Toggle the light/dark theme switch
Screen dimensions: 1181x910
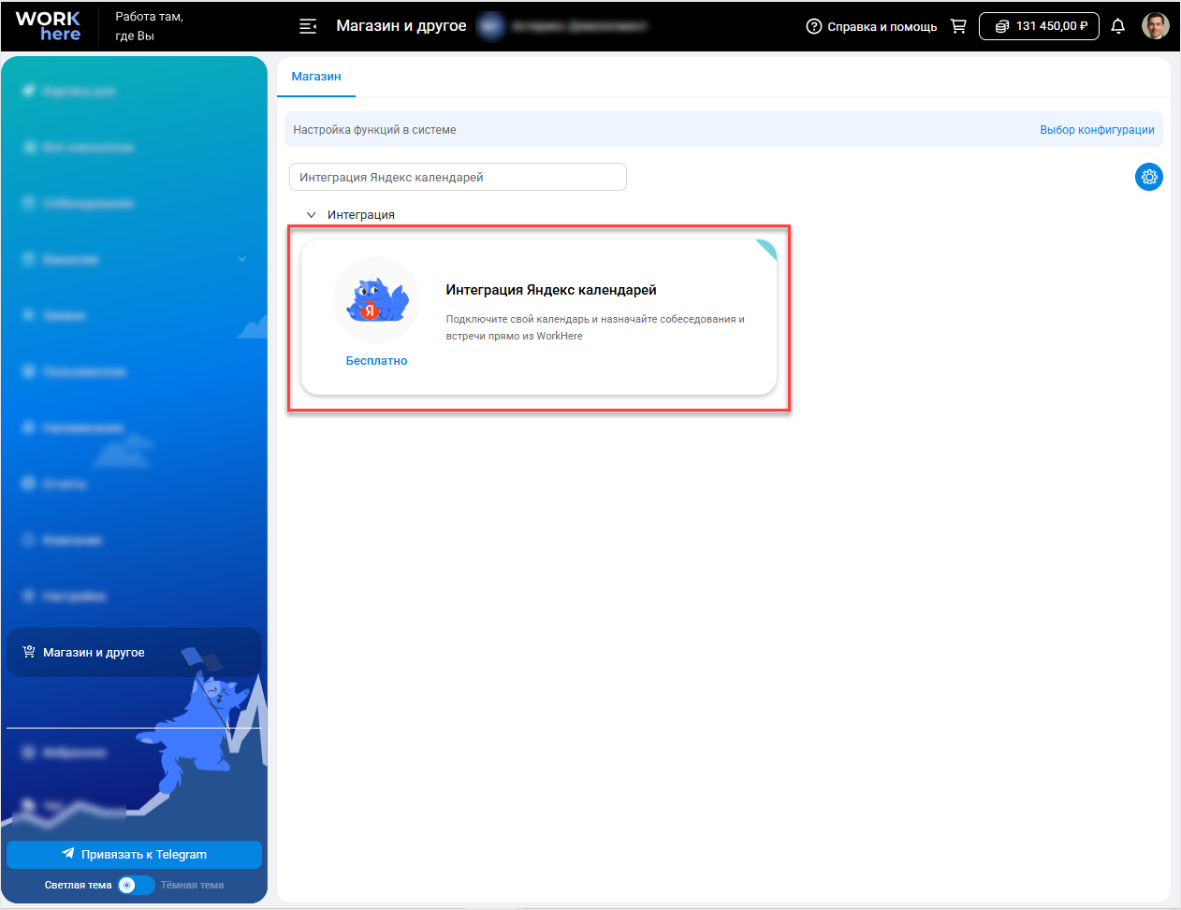(x=136, y=885)
